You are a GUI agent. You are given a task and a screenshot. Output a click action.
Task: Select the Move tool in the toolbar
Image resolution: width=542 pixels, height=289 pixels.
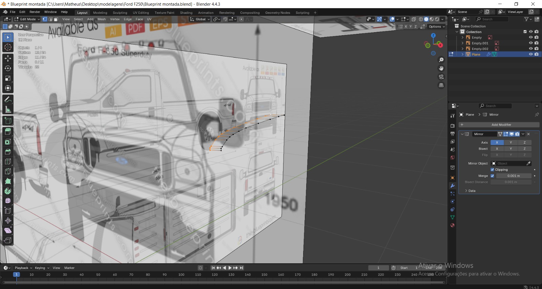tap(8, 58)
